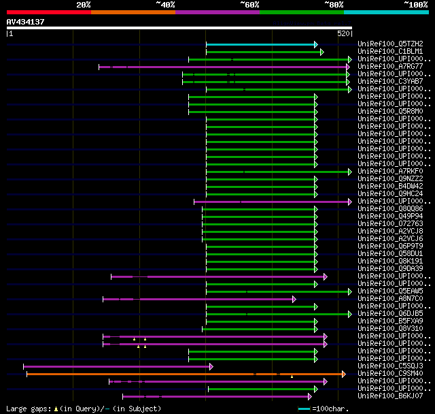Viewport: 435px width, 414px height.
Task: Select the UniRef100_B4DW42 label
Action: click(x=390, y=187)
